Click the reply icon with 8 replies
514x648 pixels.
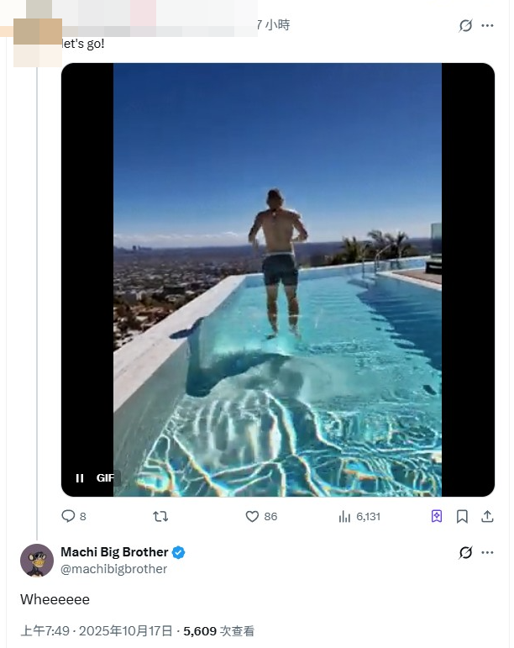pyautogui.click(x=70, y=517)
